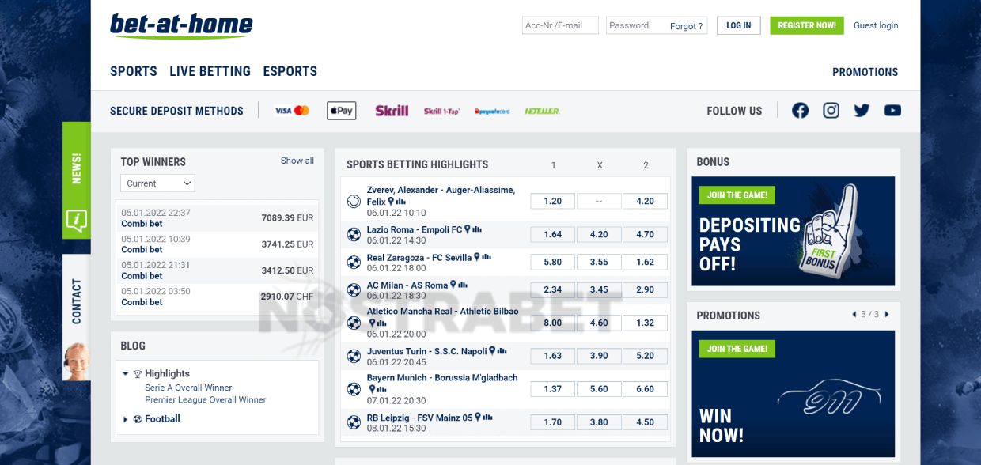
Task: Select Bayern Munich win odds 1.37
Action: point(553,389)
